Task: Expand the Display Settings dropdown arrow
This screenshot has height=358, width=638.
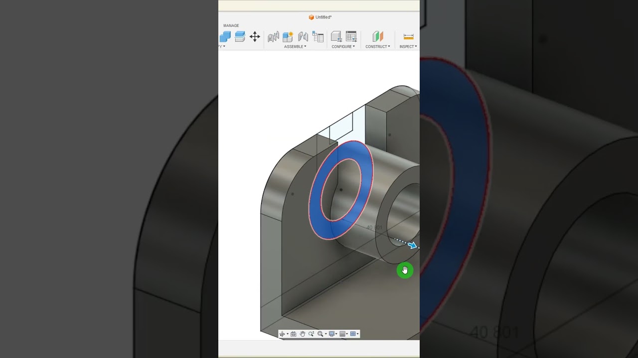Action: tap(336, 334)
